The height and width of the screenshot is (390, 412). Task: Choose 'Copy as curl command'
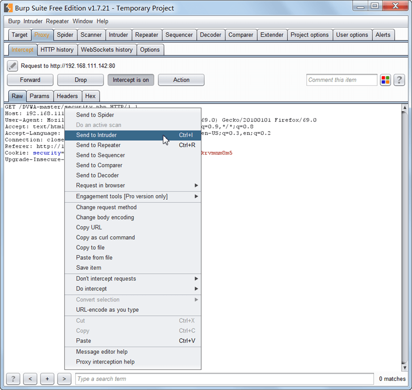pos(133,237)
